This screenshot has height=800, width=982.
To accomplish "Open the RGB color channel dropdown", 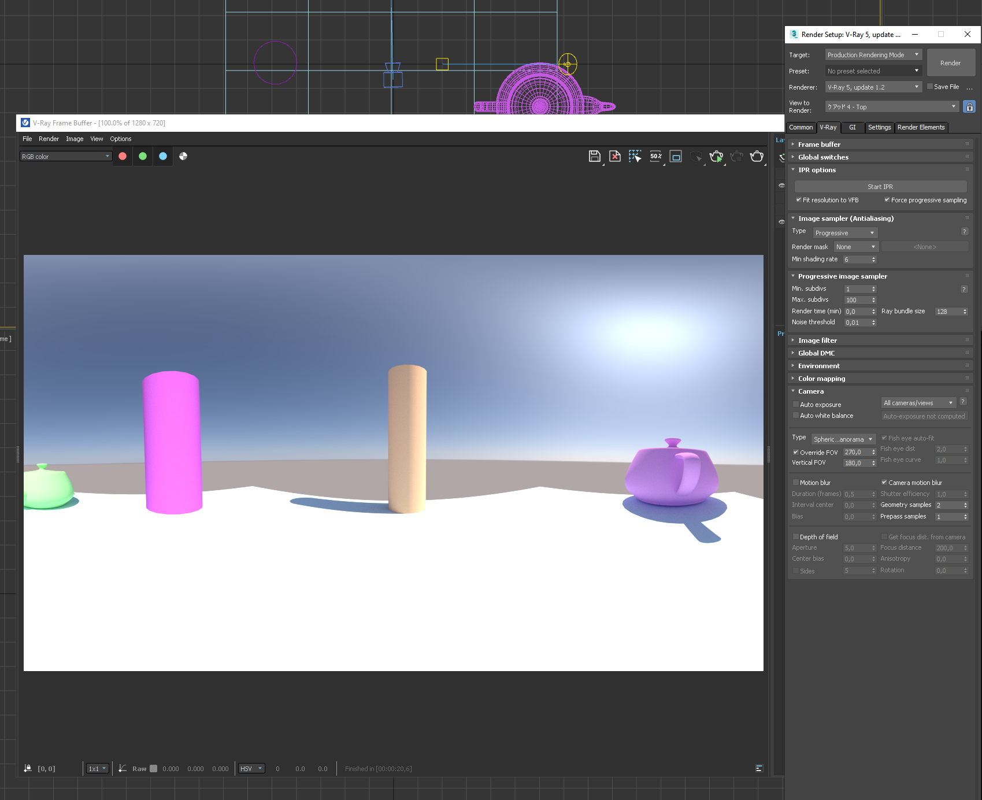I will coord(65,157).
